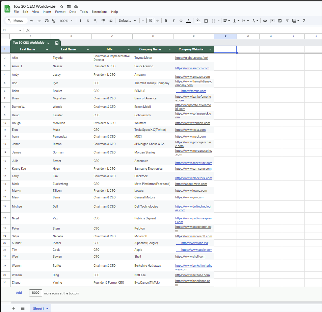Screen dimensions: 322x312
Task: Open the Insert menu
Action: point(47,12)
